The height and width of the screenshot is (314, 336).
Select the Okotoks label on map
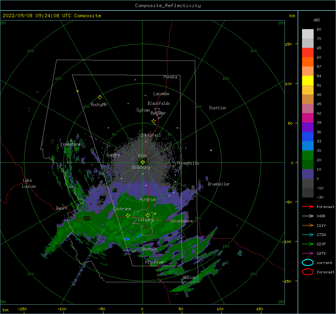149,249
